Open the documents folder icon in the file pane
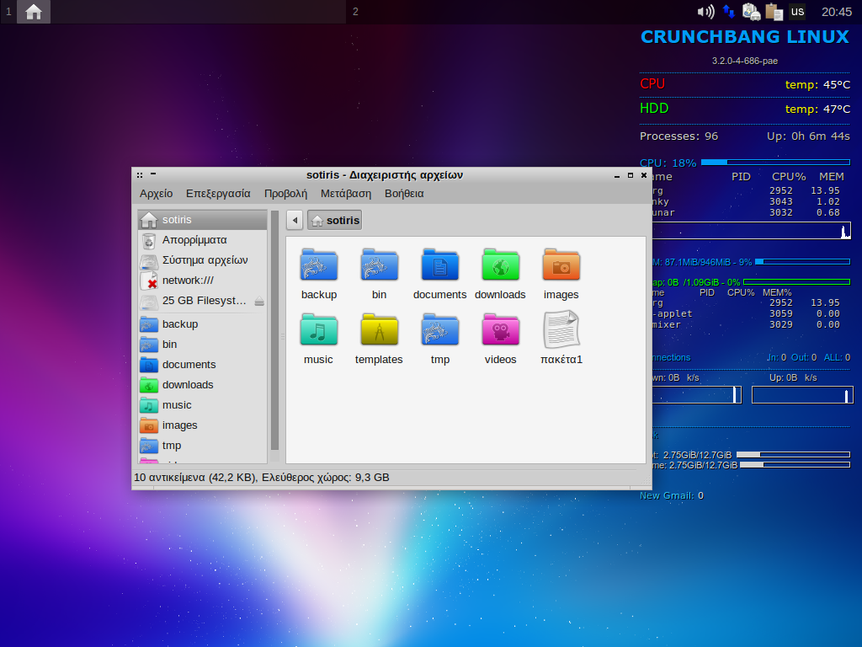This screenshot has height=647, width=862. coord(439,265)
